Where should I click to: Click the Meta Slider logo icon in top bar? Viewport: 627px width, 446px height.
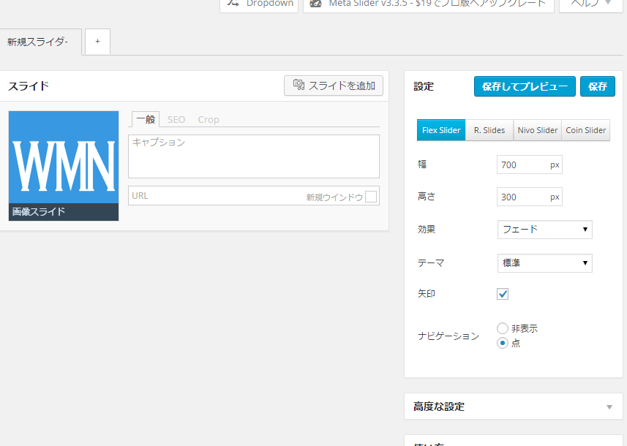coord(315,4)
